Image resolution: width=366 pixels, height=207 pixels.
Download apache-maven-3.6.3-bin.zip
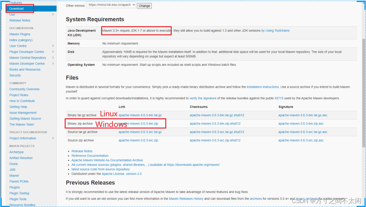[138, 123]
